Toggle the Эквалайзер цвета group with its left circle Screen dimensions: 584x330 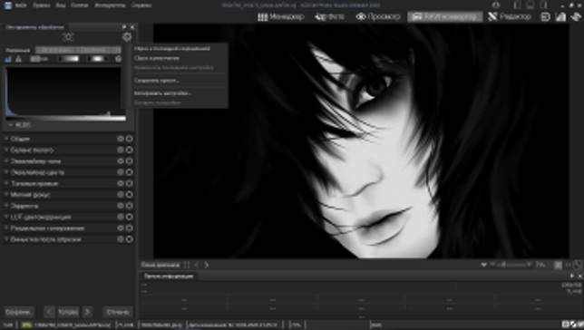click(x=121, y=172)
